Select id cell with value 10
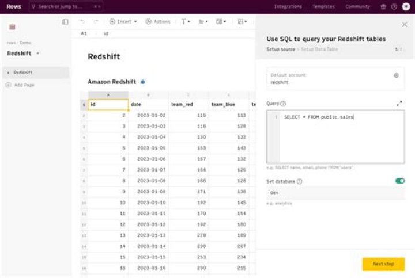Viewport: 415px width, 278px height. click(108, 203)
